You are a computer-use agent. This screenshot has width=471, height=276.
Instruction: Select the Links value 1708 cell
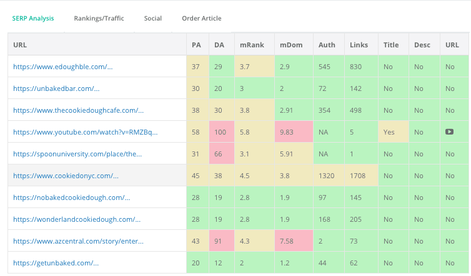[x=361, y=176]
